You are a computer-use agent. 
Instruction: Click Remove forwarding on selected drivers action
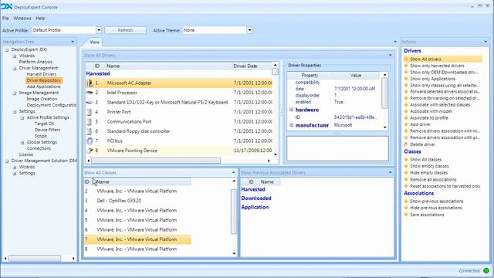(445, 98)
